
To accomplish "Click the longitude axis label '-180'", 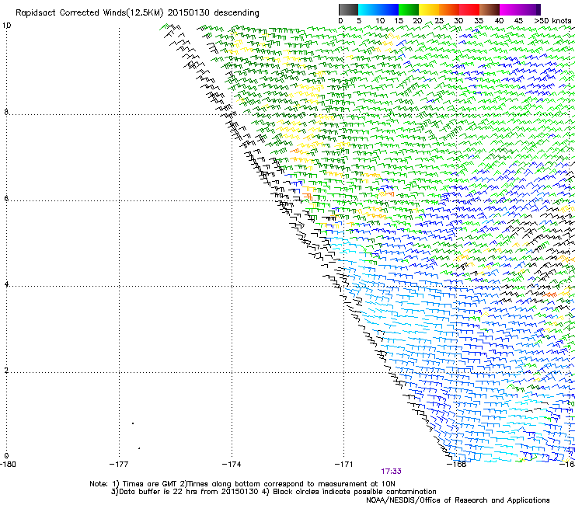I will [8, 465].
